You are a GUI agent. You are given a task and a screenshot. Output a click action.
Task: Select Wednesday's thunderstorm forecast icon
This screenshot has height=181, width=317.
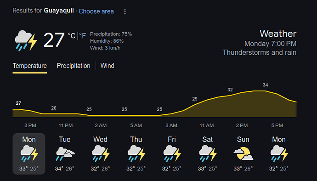click(101, 153)
